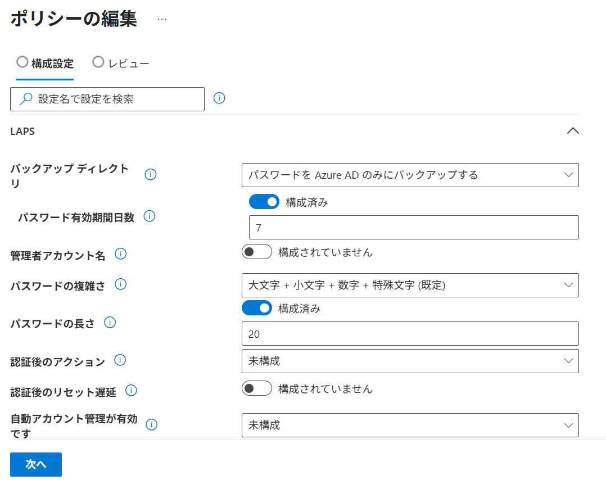Screen dimensions: 606x489
Task: Click info icon for バックアップ ディレクトリ
Action: pos(150,174)
